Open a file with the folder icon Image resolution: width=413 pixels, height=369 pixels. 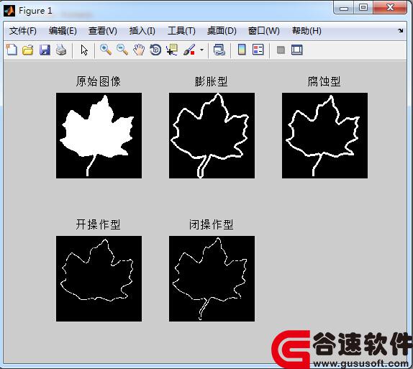(x=27, y=50)
